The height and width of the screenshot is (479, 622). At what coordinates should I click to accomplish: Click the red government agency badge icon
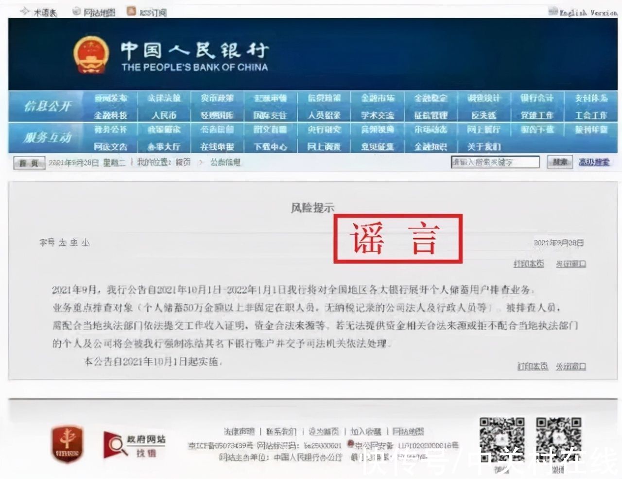68,444
